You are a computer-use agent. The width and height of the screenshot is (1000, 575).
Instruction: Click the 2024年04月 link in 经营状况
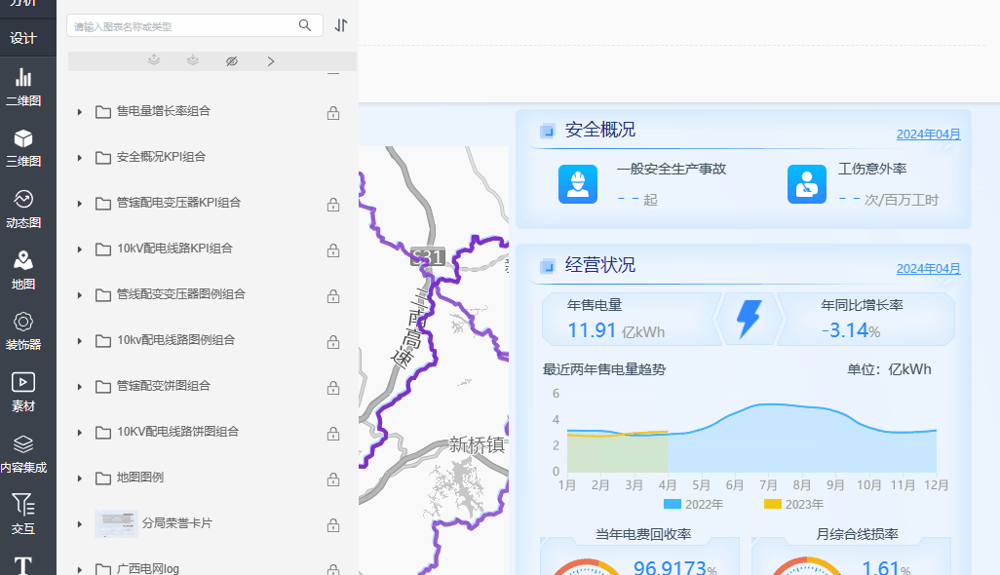(x=928, y=268)
